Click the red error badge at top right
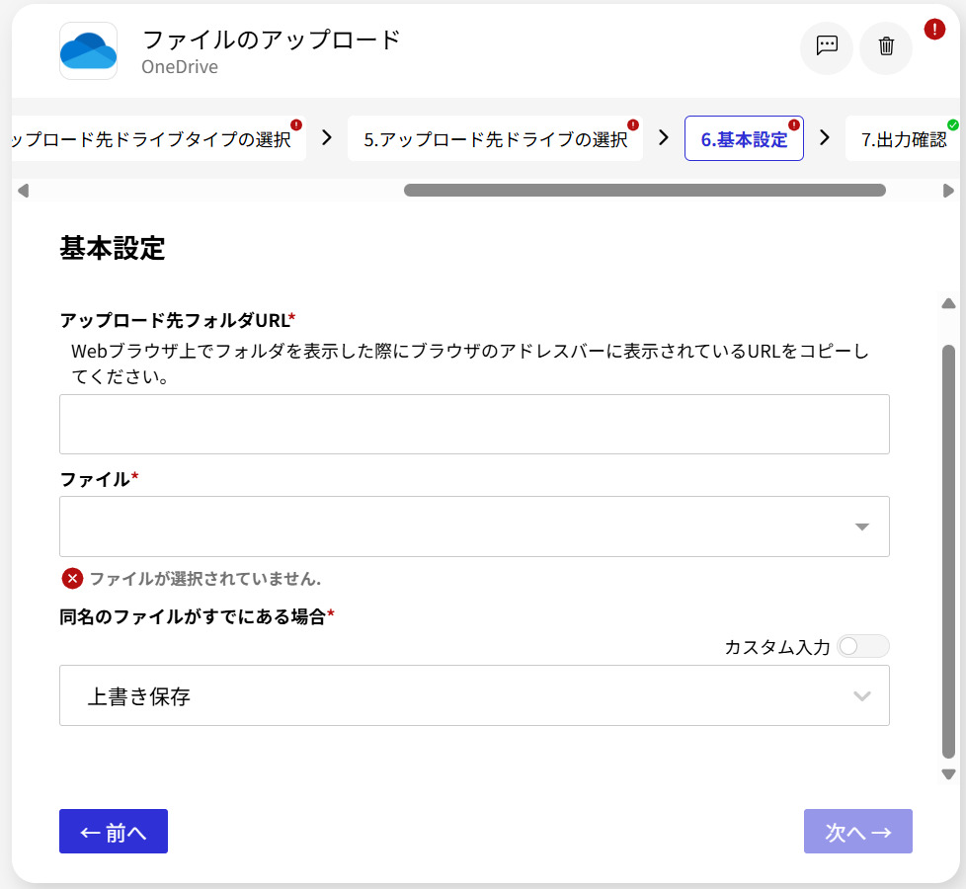Image resolution: width=966 pixels, height=889 pixels. pyautogui.click(x=934, y=30)
